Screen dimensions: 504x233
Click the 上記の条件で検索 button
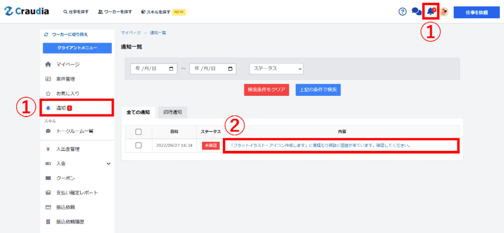click(318, 90)
